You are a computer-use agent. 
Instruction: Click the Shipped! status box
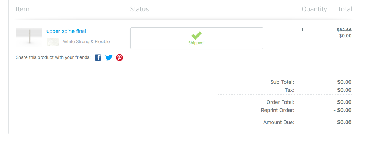pyautogui.click(x=197, y=38)
